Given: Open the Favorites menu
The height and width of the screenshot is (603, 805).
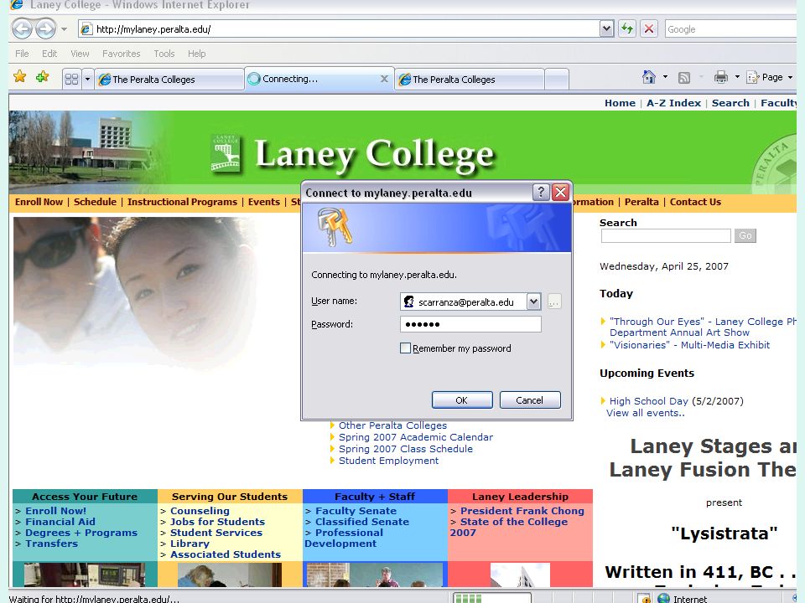Looking at the screenshot, I should (121, 54).
